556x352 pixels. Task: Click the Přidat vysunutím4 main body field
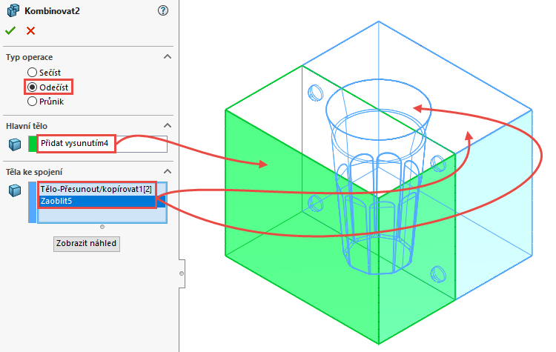[102, 144]
